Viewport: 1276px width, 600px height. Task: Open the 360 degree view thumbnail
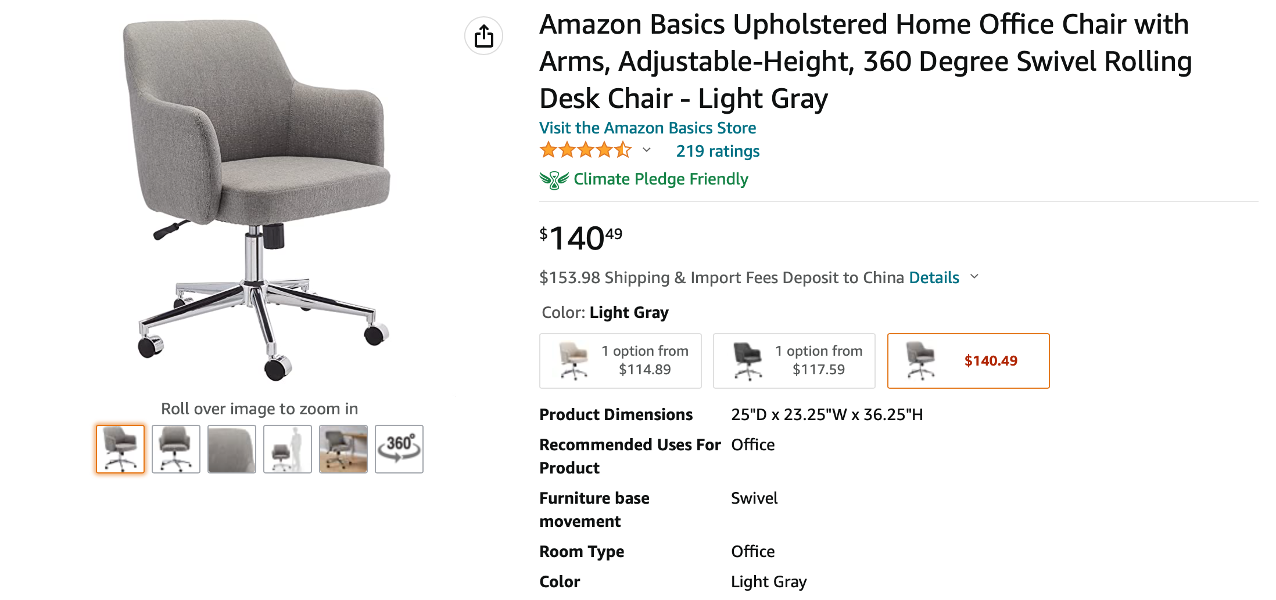(399, 449)
